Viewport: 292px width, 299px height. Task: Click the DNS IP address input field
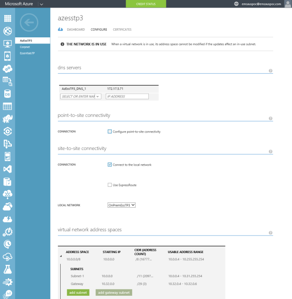pos(127,97)
